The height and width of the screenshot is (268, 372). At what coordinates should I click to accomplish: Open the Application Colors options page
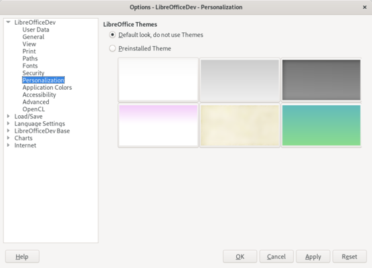coord(47,87)
